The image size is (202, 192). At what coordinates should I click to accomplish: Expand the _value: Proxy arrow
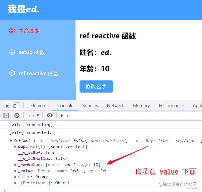15,171
